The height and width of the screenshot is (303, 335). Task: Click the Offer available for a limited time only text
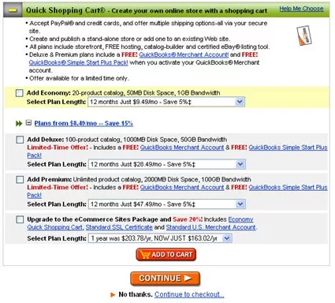[x=79, y=78]
